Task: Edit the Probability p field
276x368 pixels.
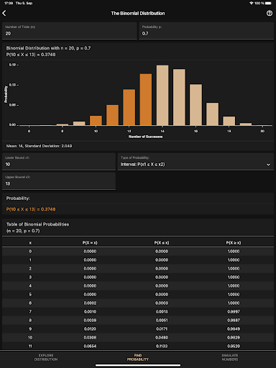Action: (206, 31)
